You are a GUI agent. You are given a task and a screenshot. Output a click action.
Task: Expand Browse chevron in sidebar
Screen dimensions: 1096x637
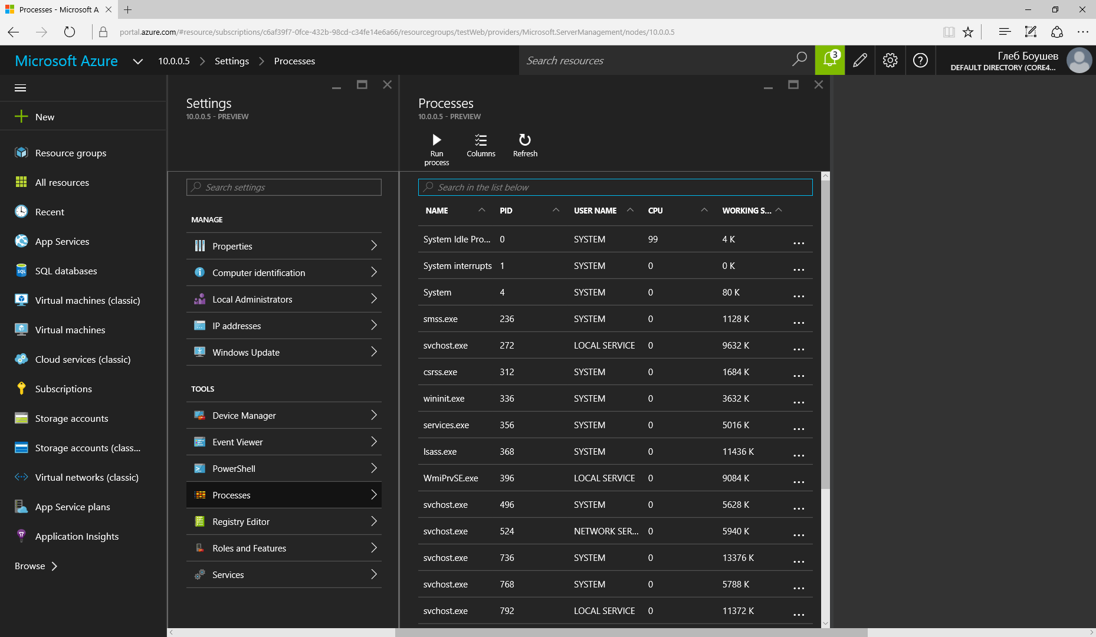point(54,566)
